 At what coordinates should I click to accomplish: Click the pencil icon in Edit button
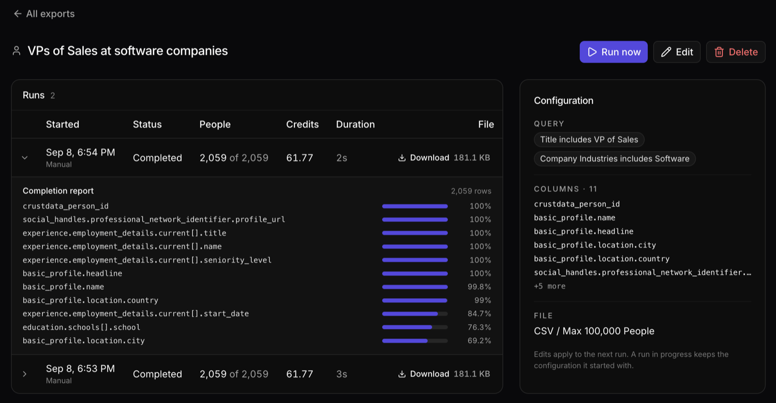(666, 52)
